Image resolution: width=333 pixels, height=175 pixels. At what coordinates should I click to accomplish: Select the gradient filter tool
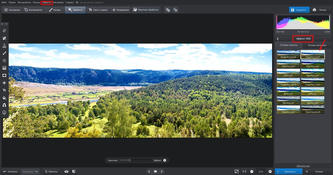(x=4, y=68)
